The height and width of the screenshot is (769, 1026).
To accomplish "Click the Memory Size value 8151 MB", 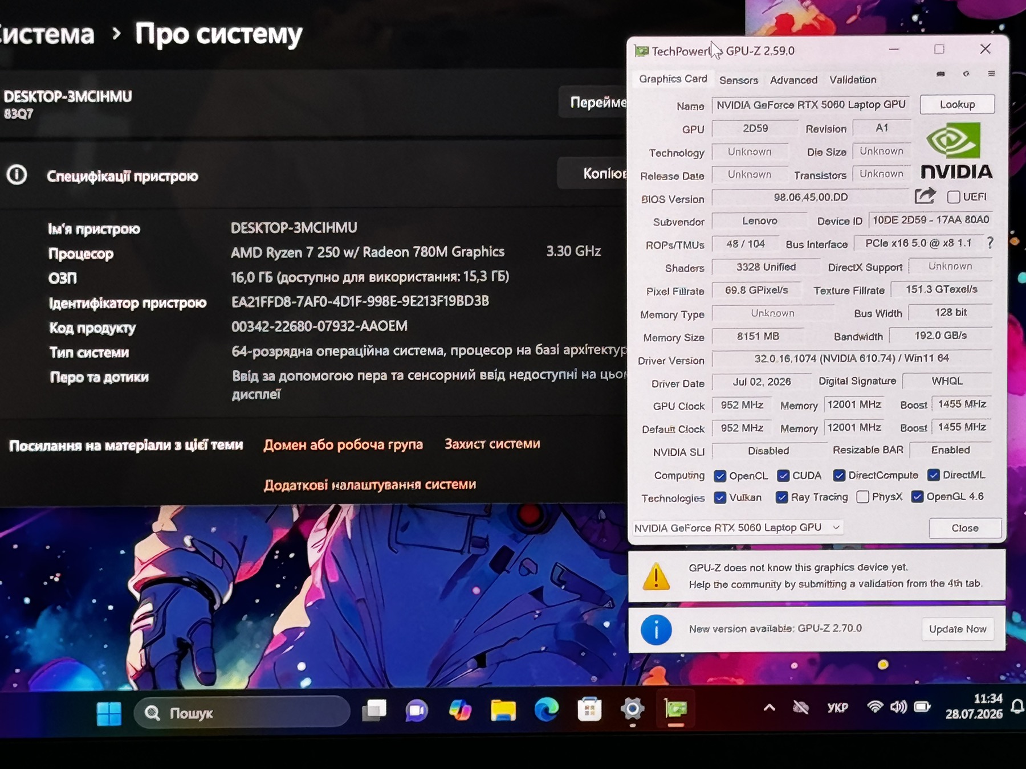I will point(758,336).
